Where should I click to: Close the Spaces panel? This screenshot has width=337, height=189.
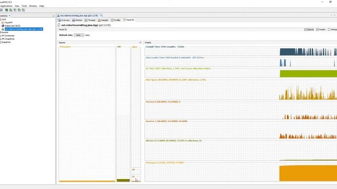point(140,43)
